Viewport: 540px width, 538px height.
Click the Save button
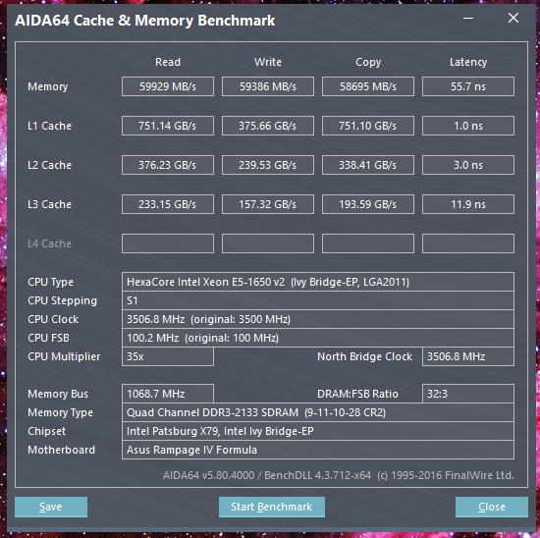tap(51, 507)
